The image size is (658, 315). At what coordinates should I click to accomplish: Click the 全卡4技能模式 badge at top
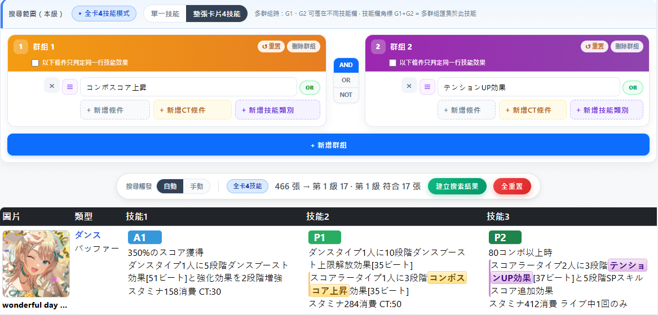pyautogui.click(x=104, y=14)
